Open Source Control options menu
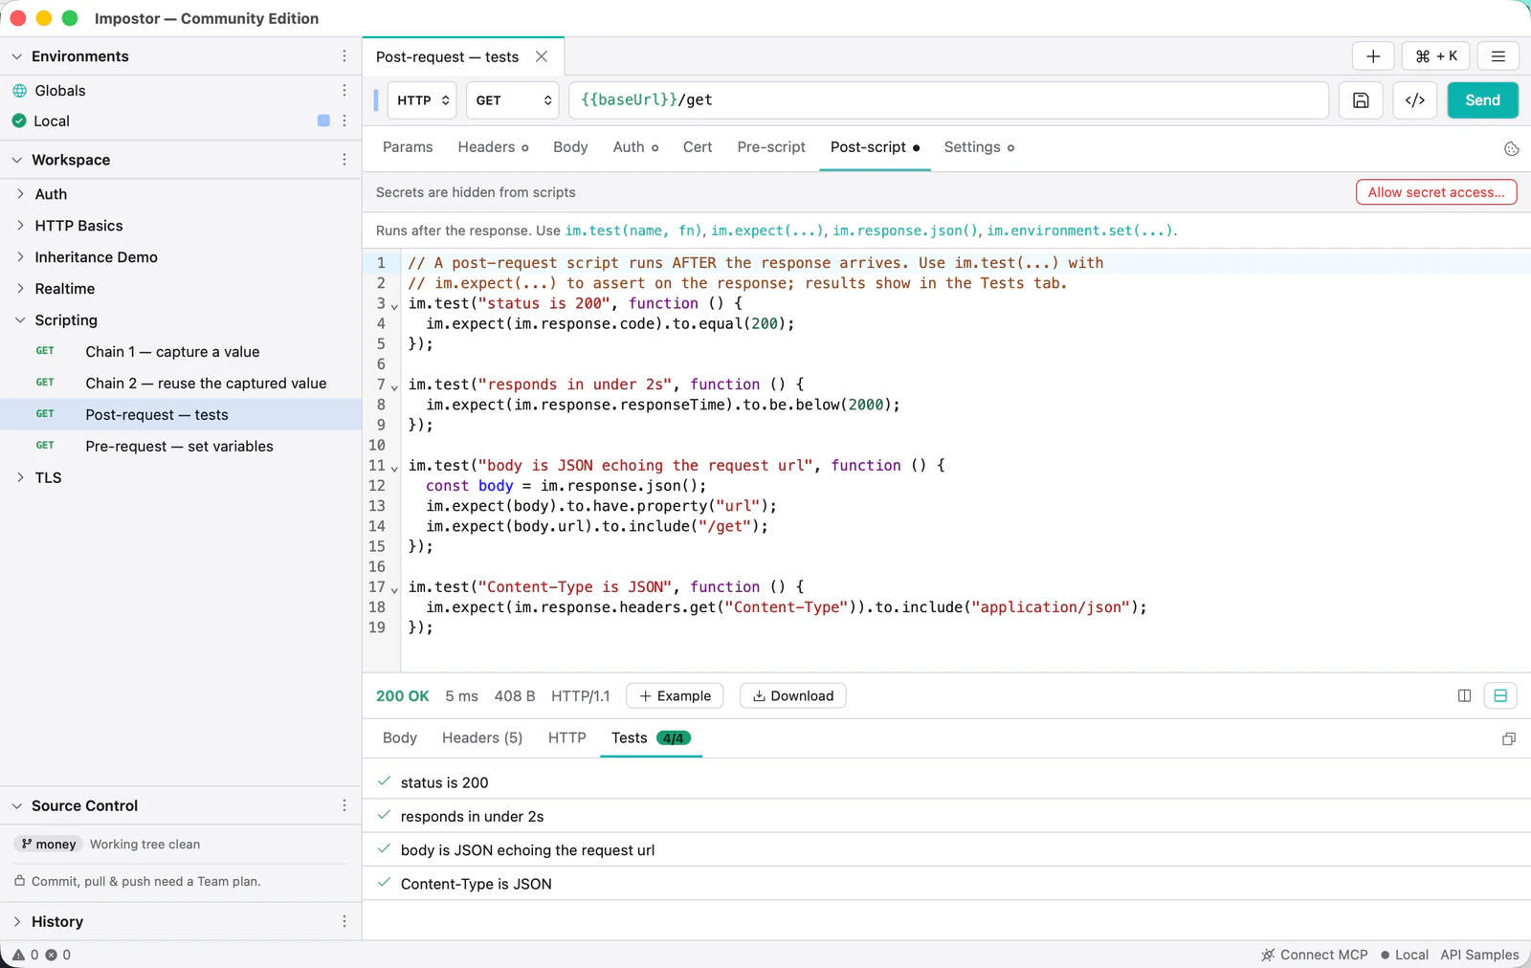1531x968 pixels. (344, 805)
